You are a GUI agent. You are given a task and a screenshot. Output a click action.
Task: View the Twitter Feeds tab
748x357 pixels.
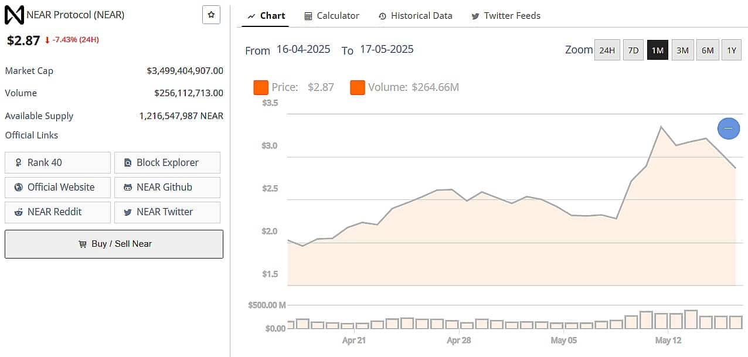pyautogui.click(x=506, y=16)
